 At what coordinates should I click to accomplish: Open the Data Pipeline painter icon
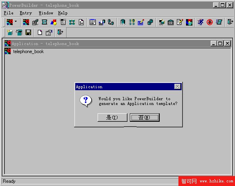111,22
